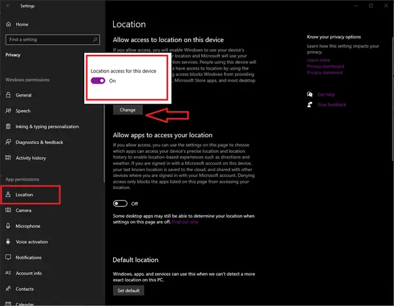Click the App permissions section label

click(x=22, y=180)
